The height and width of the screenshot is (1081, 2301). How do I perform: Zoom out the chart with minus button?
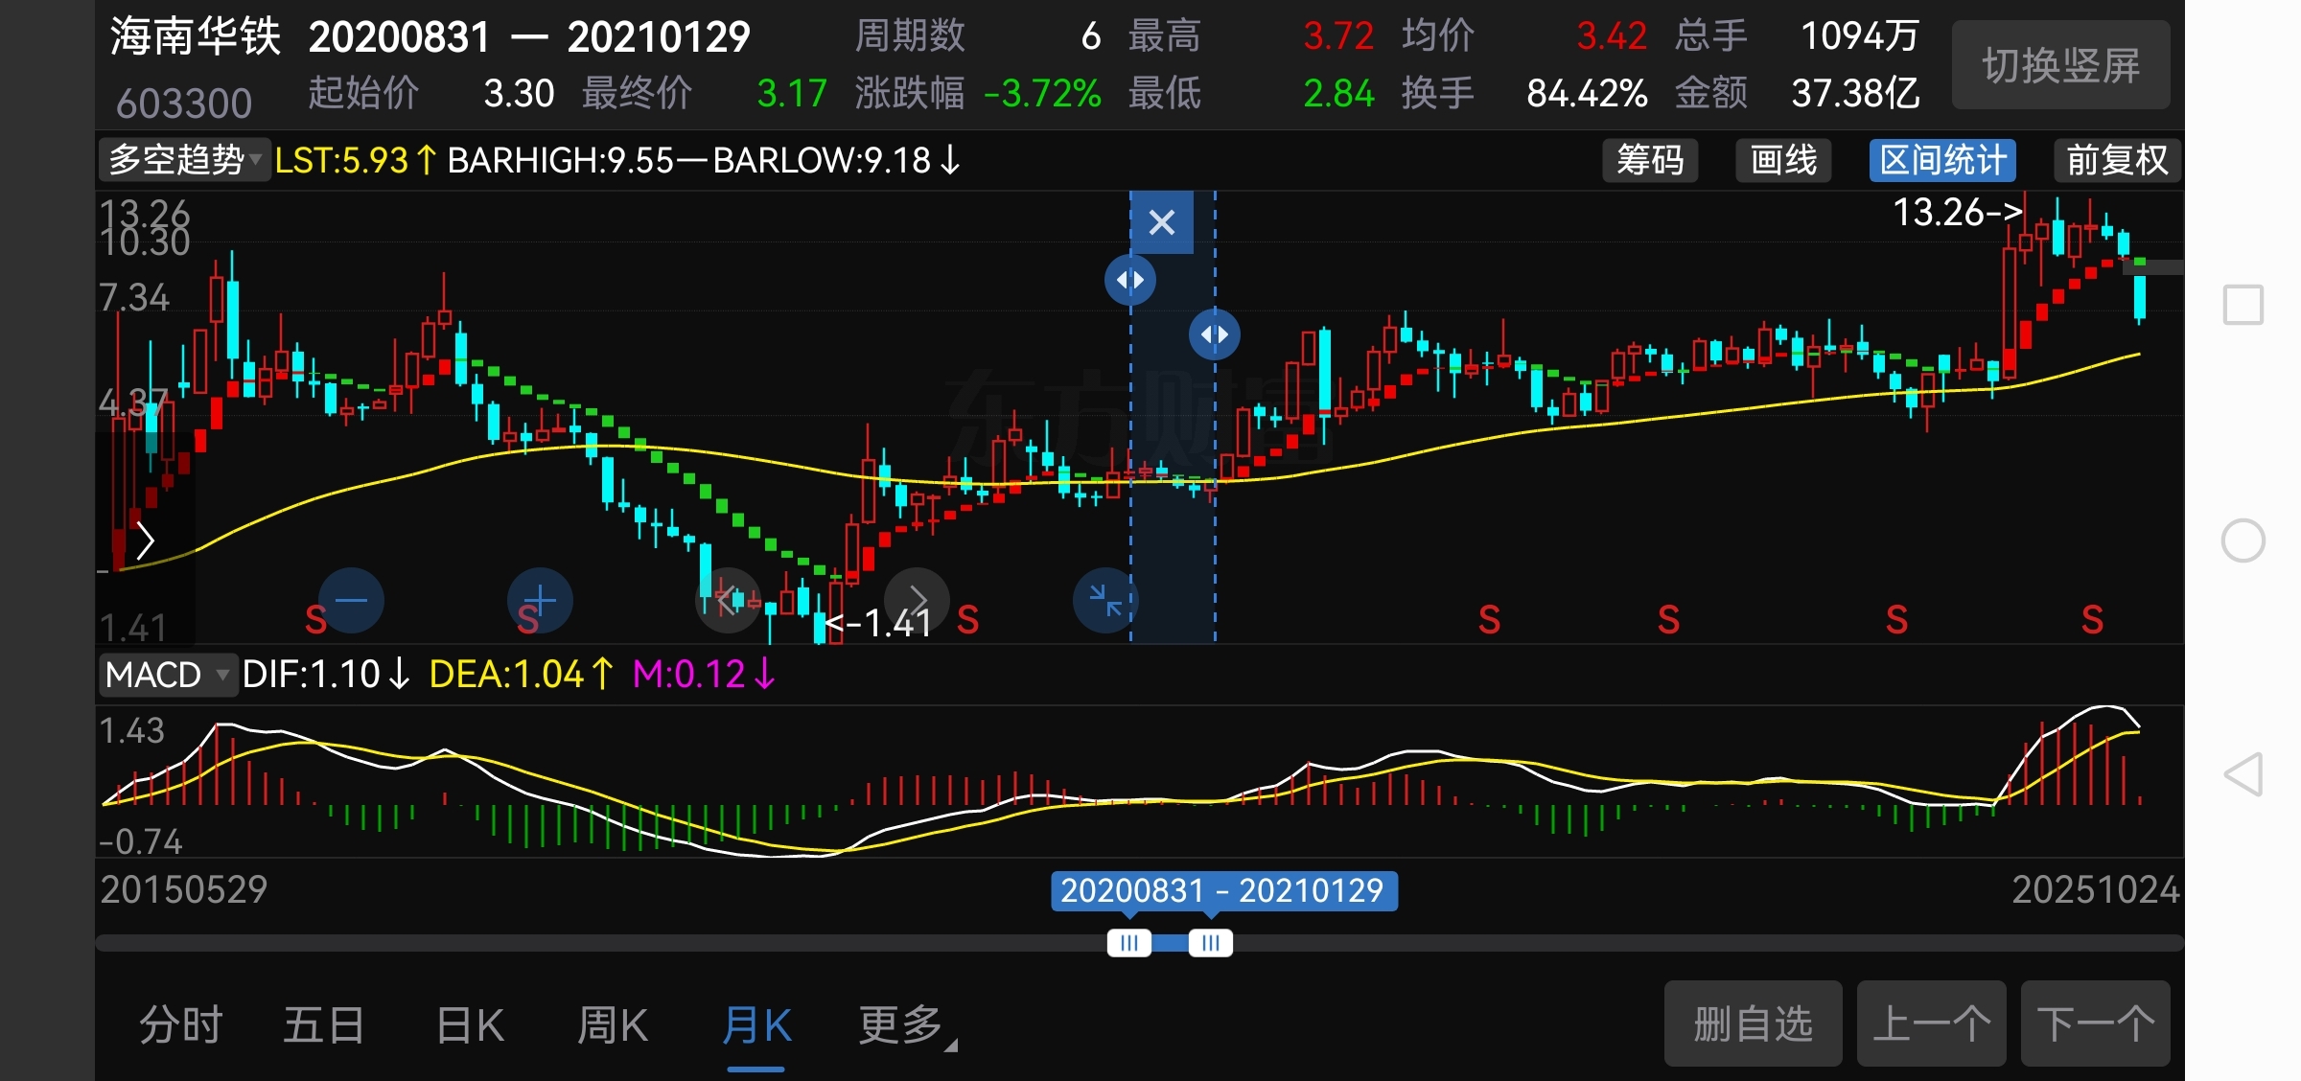point(351,601)
